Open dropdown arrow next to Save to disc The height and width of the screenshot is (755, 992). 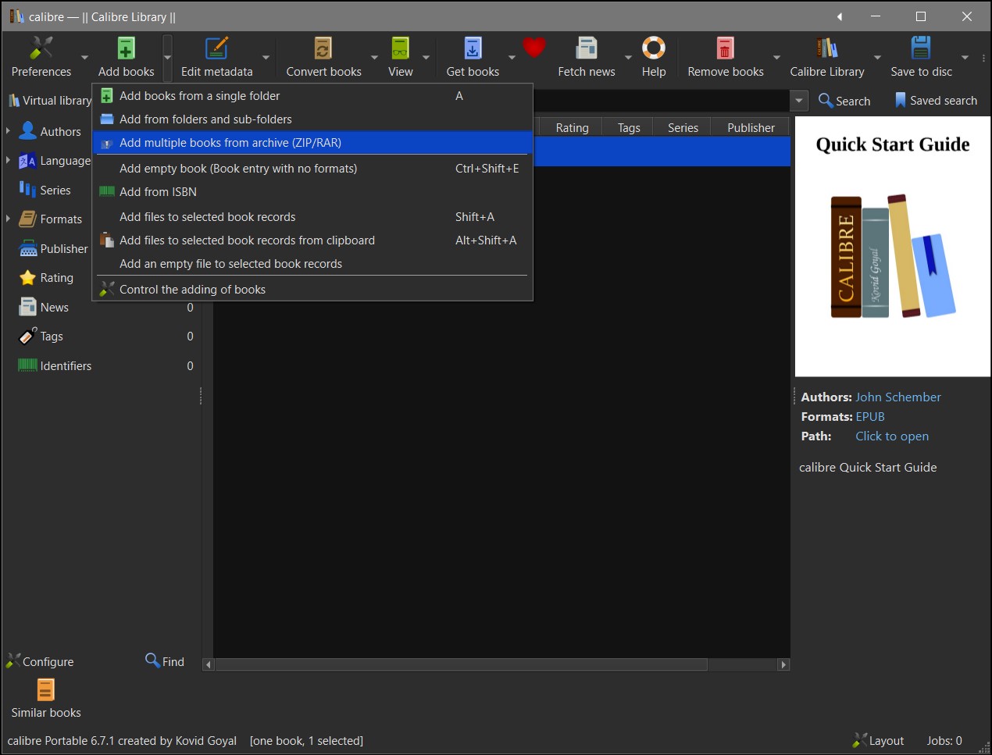(x=965, y=57)
